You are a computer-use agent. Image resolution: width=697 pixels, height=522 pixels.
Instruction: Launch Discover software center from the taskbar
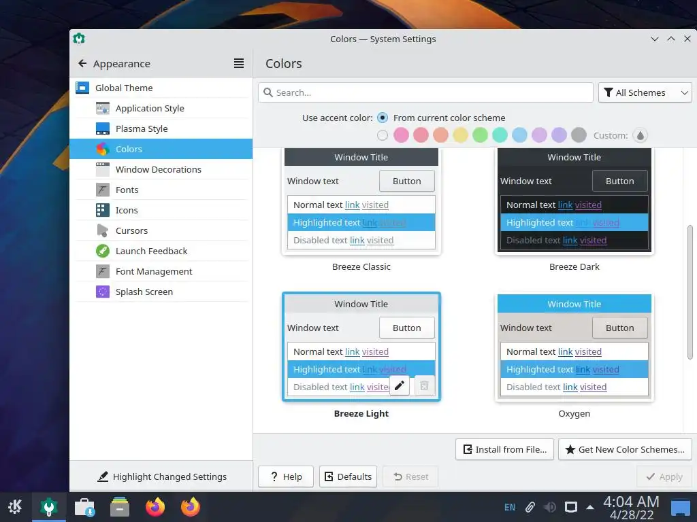[x=84, y=506]
